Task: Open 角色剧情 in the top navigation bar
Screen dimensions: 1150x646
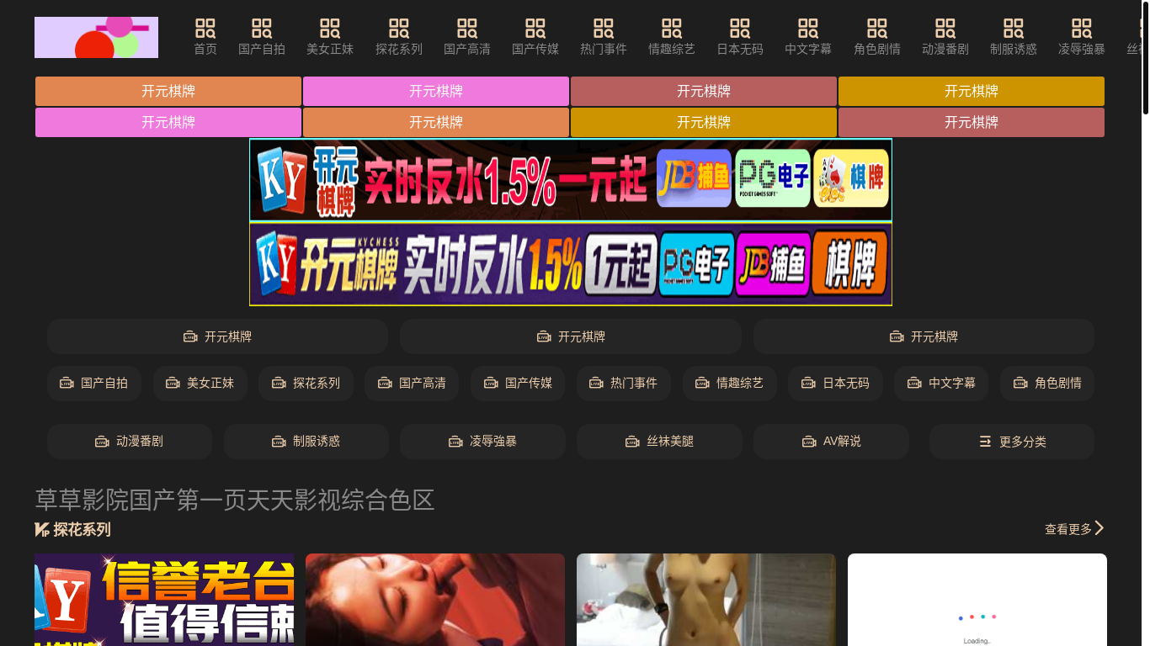Action: [x=877, y=38]
